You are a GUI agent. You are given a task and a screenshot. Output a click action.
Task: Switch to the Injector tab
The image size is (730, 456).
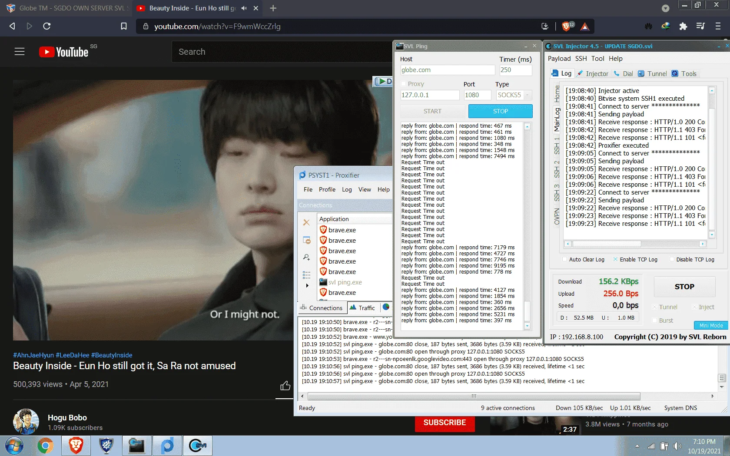click(593, 74)
